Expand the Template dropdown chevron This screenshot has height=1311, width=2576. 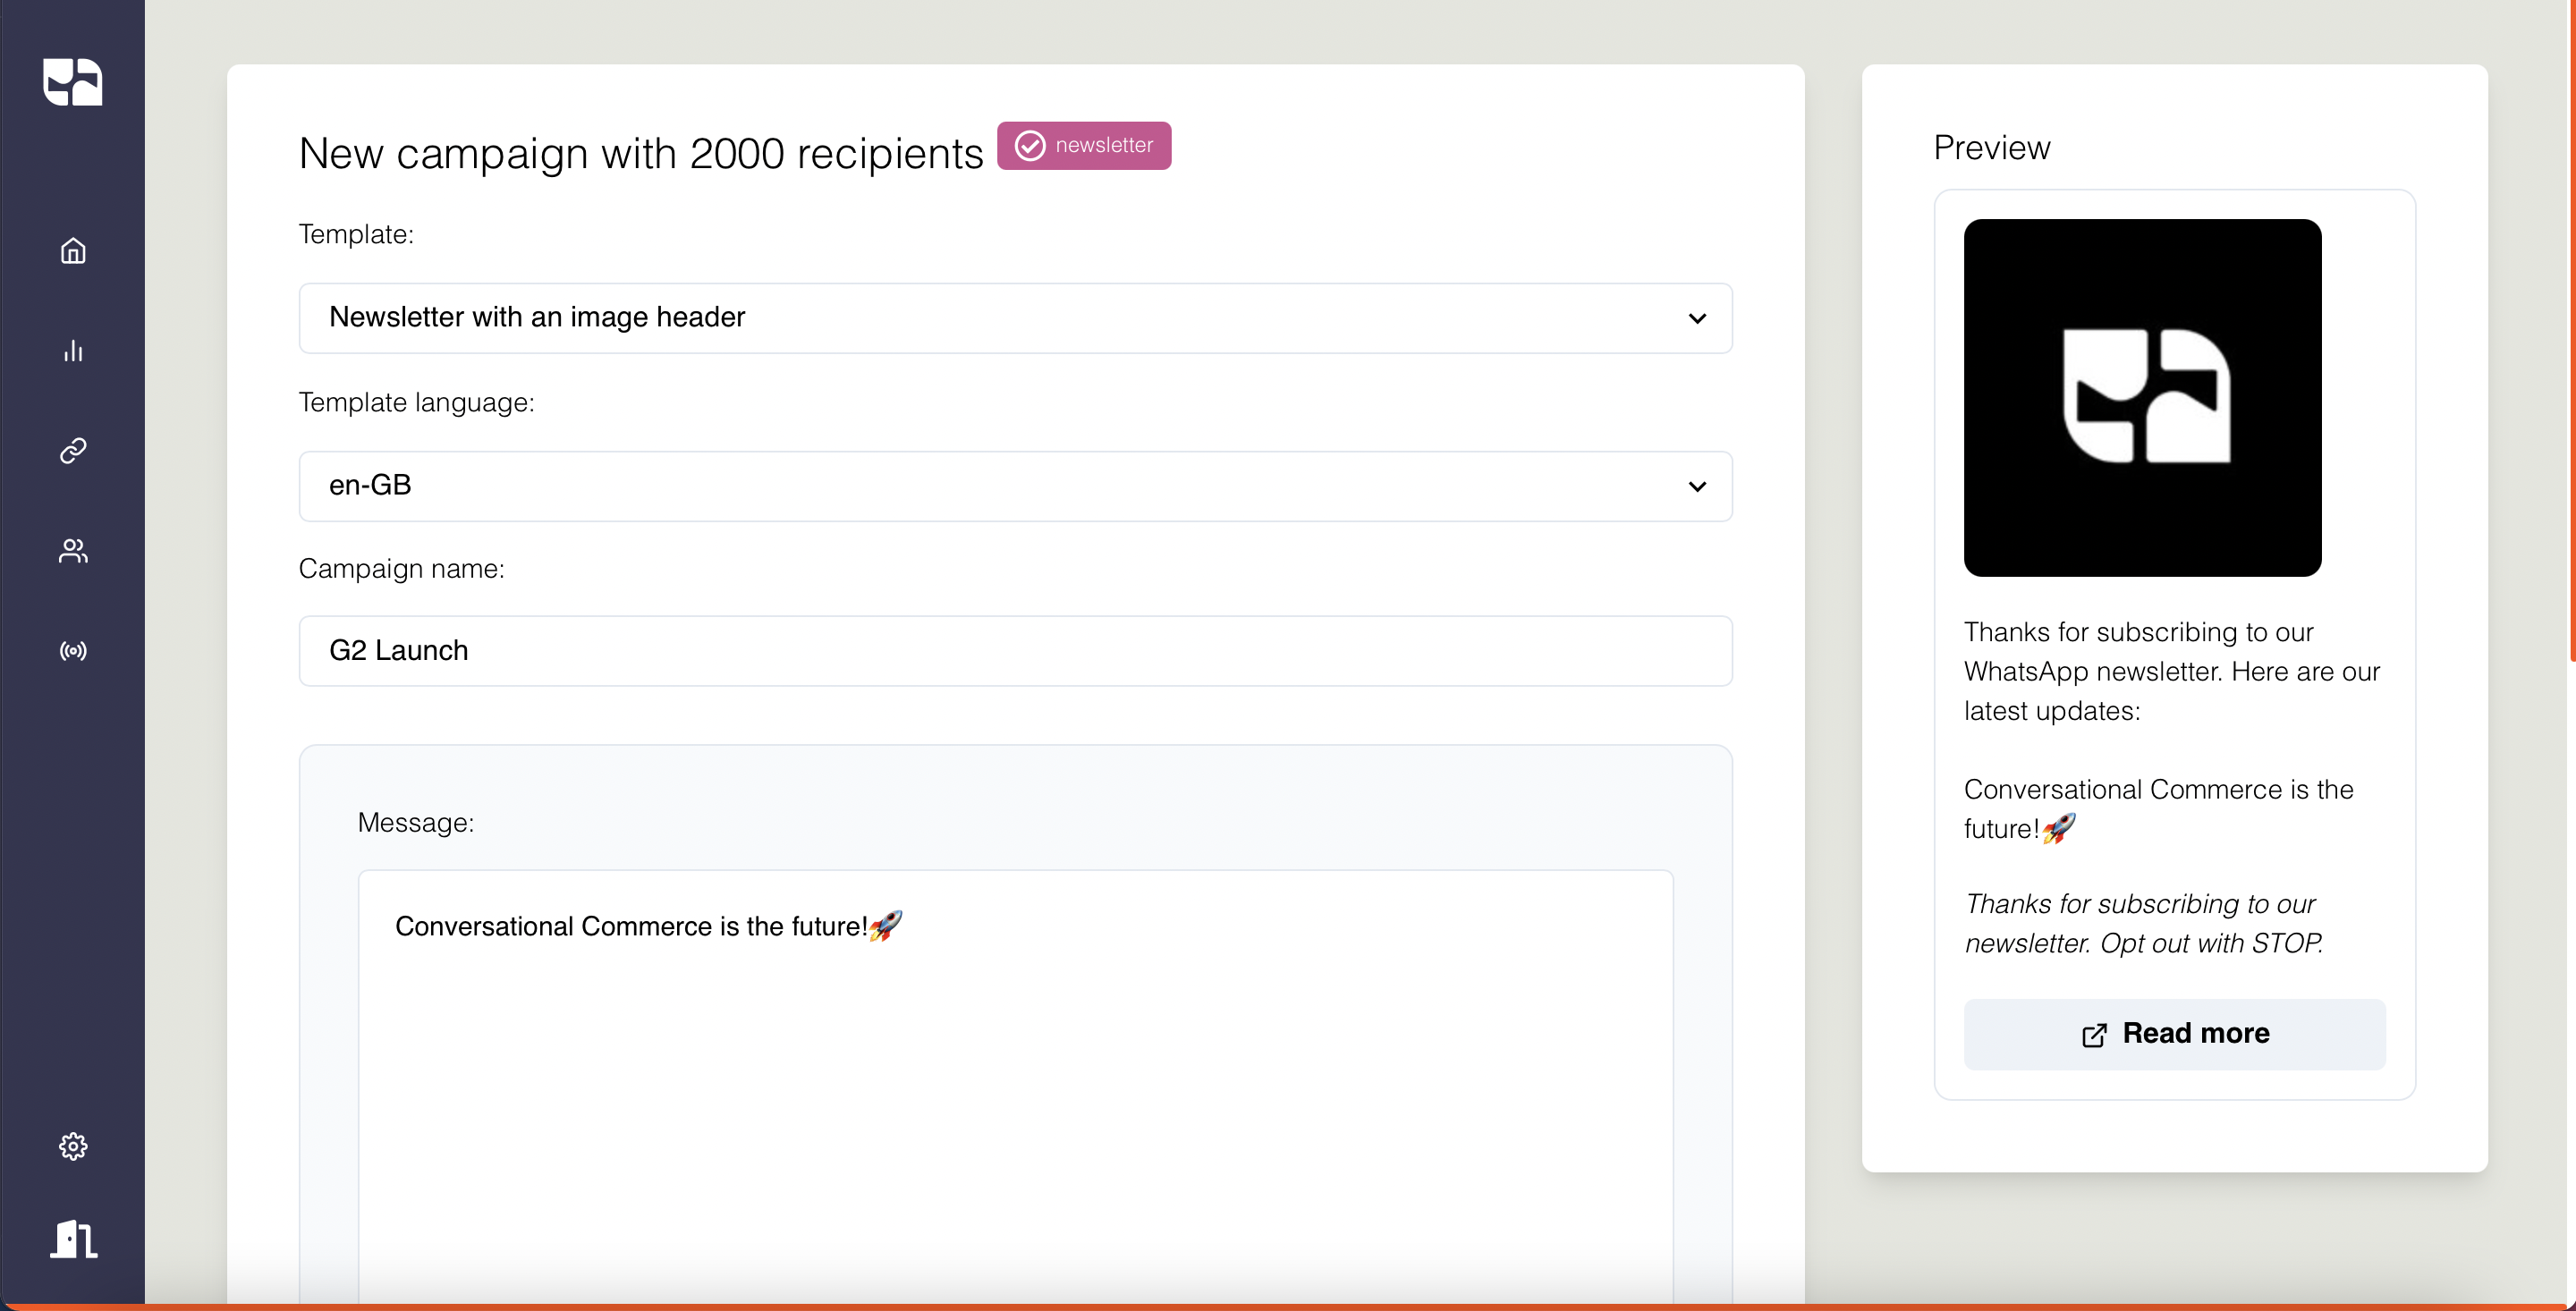pos(1696,319)
